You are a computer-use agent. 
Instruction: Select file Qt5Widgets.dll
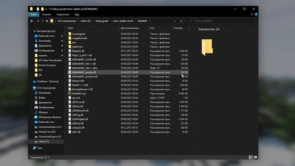[x=80, y=119]
